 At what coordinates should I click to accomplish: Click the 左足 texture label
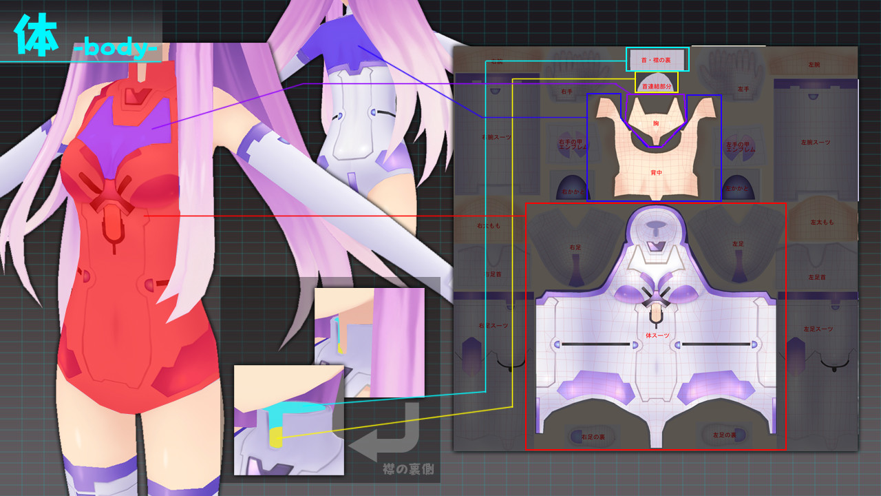[x=739, y=244]
